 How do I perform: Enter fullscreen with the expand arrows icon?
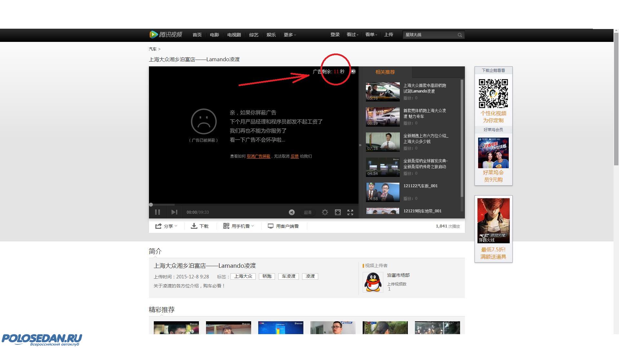tap(350, 212)
